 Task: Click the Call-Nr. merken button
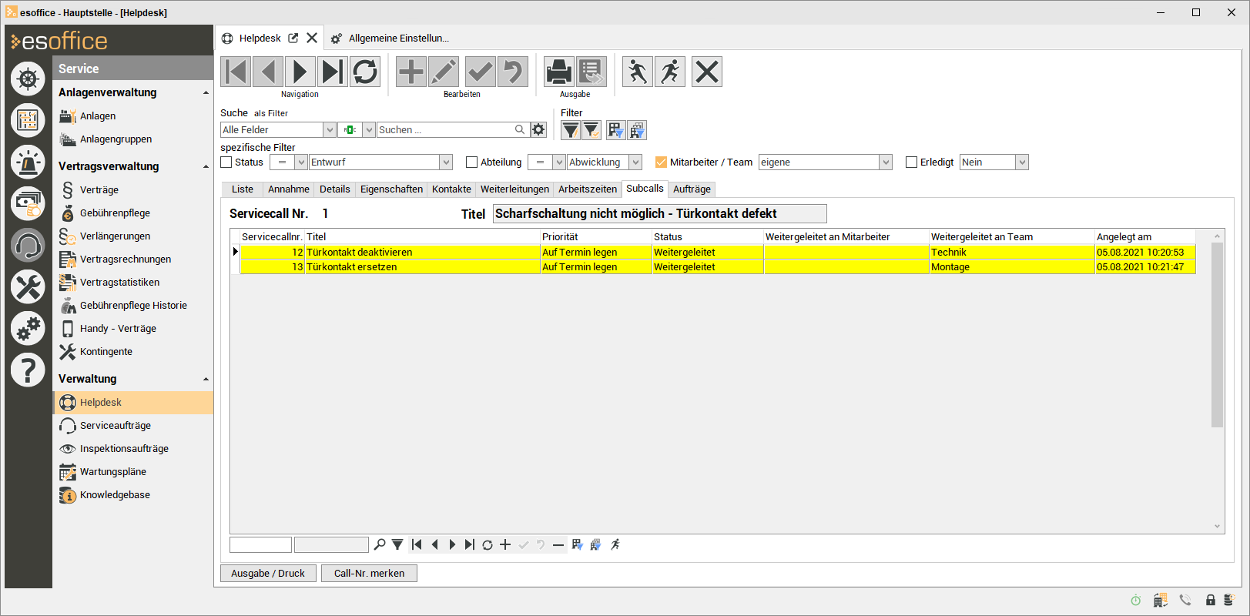[x=370, y=573]
